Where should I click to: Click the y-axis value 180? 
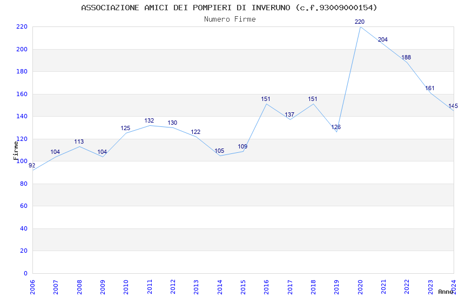[x=22, y=71]
